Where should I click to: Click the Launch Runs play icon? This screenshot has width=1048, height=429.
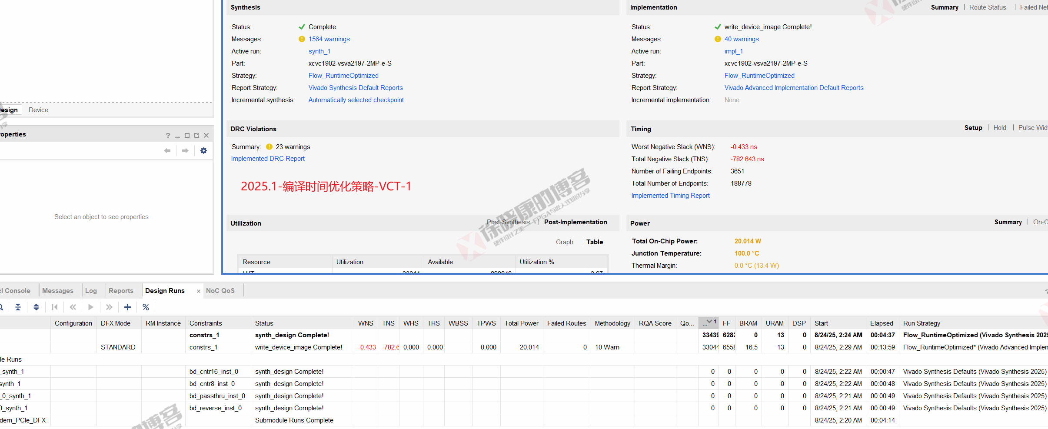pos(90,307)
